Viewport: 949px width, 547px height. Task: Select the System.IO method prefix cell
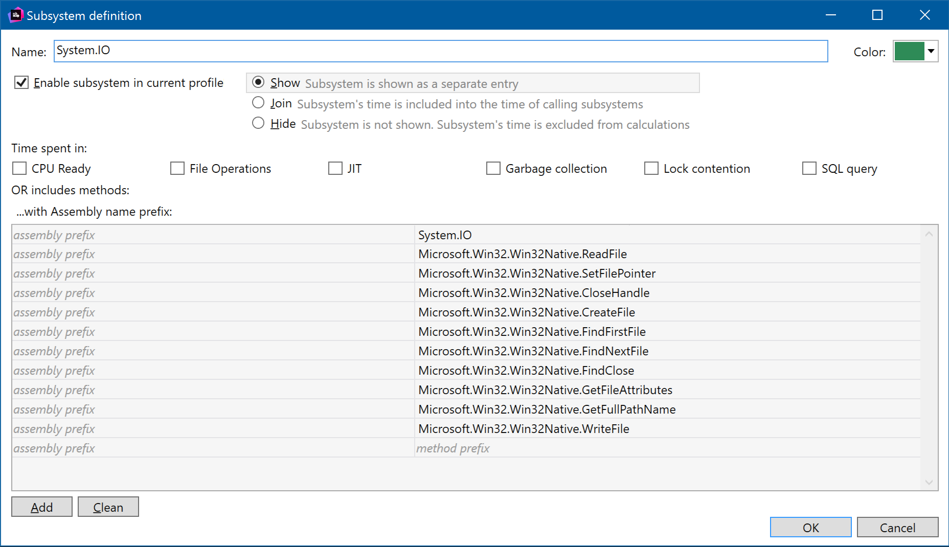click(x=667, y=235)
